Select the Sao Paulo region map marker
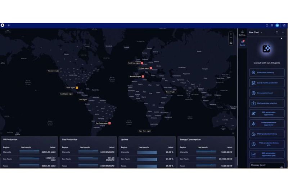Image resolution: width=288 pixels, height=192 pixels. click(x=103, y=123)
